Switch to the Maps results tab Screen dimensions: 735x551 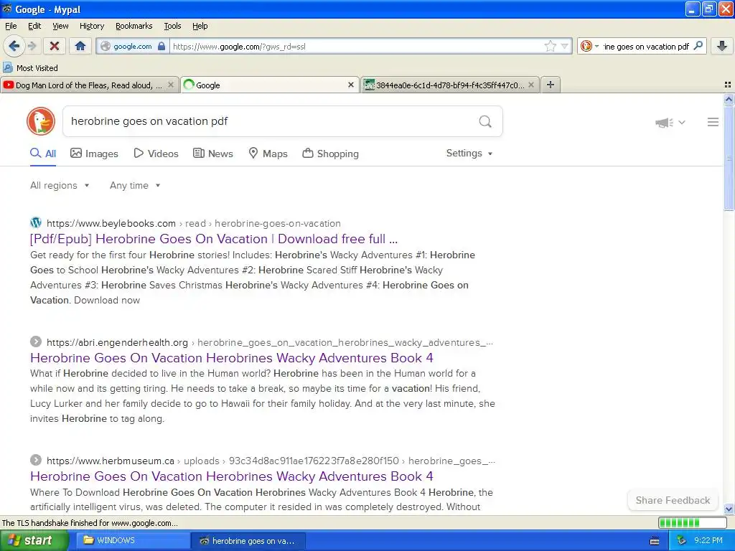point(268,154)
